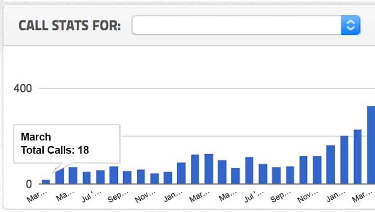The image size is (375, 212).
Task: Click the first Nov label on the horizontal axis
Action: click(x=145, y=197)
